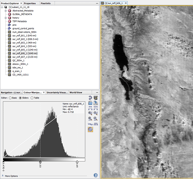Close the sur_refl_b06_1 image tab
Screen dimensions: 193x179
click(x=126, y=3)
